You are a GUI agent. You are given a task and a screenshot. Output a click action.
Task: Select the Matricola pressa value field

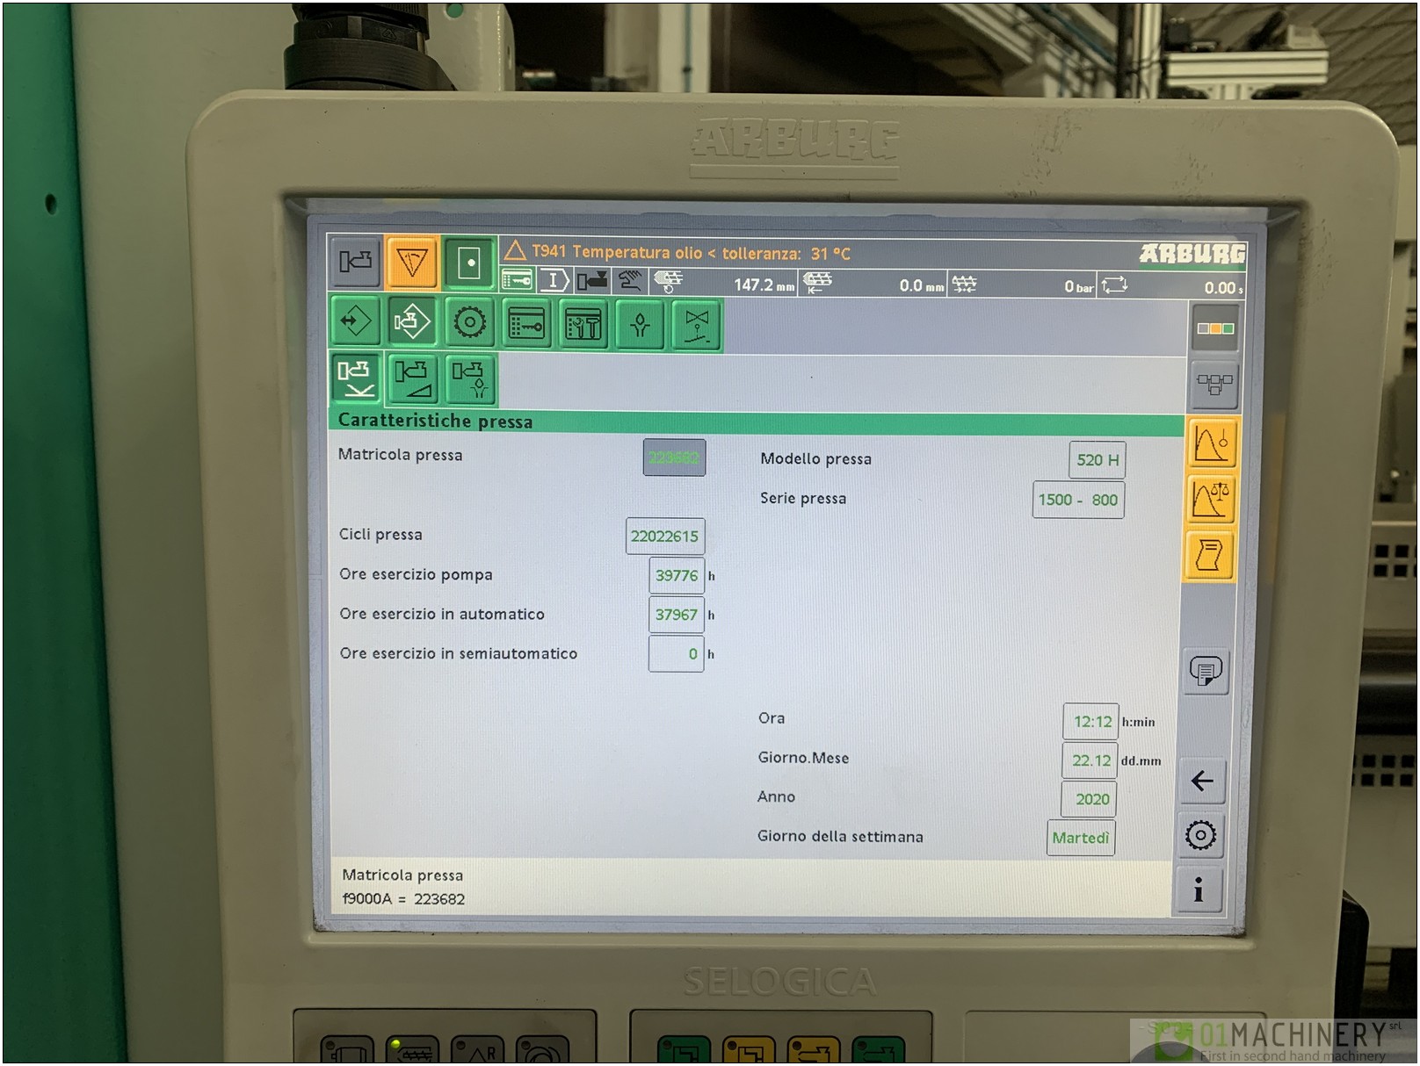(674, 457)
